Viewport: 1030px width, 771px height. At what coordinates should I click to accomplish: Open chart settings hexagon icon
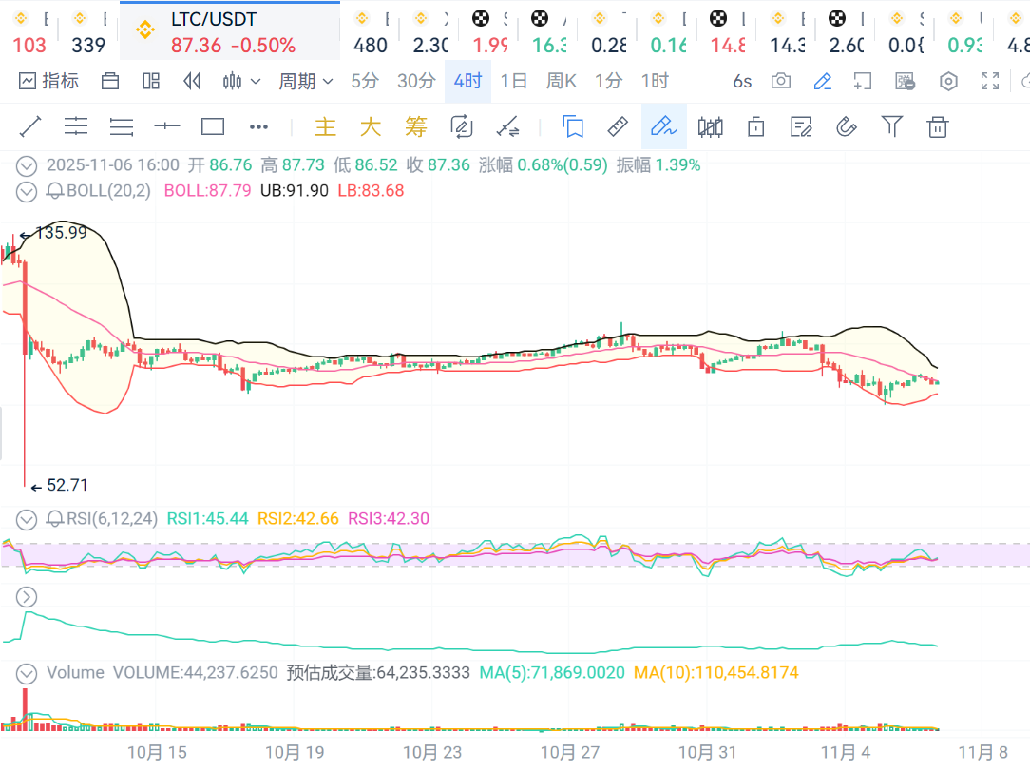(948, 82)
